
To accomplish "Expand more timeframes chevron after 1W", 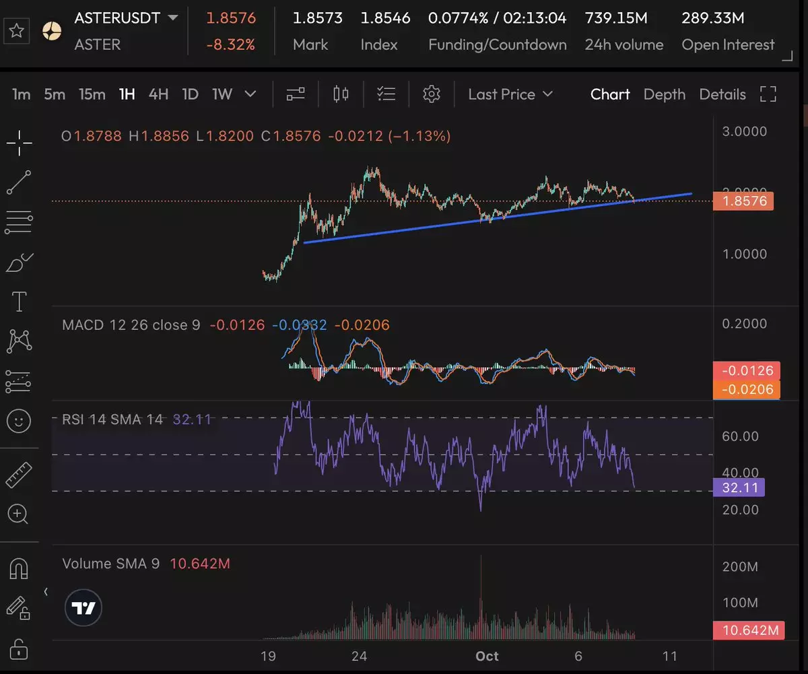I will (250, 94).
